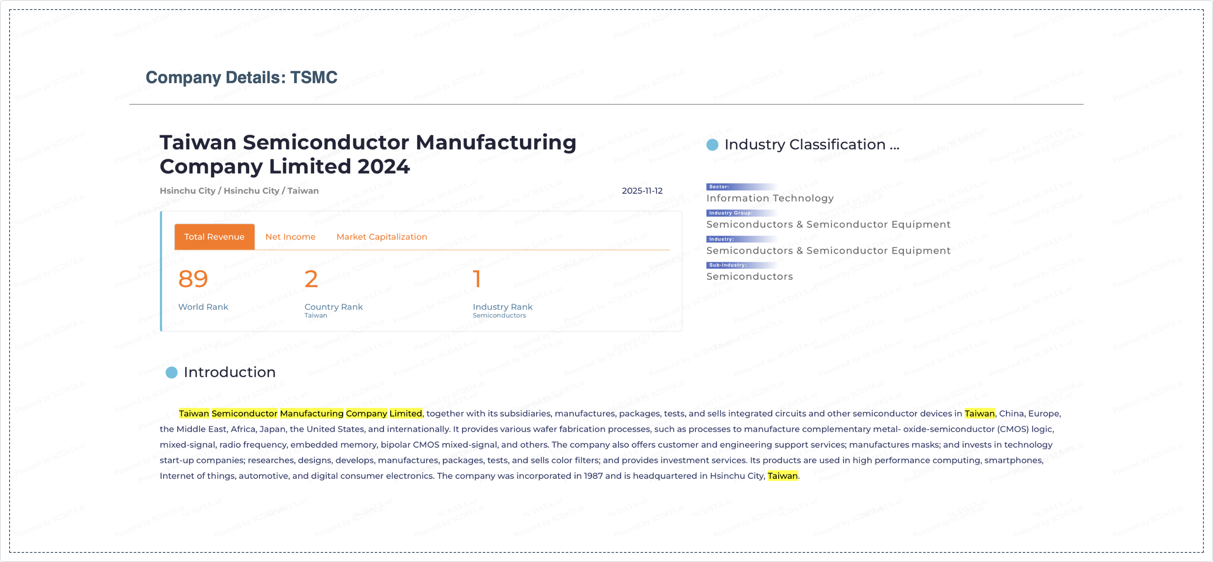Click blue dot beside Introduction heading

pos(171,372)
